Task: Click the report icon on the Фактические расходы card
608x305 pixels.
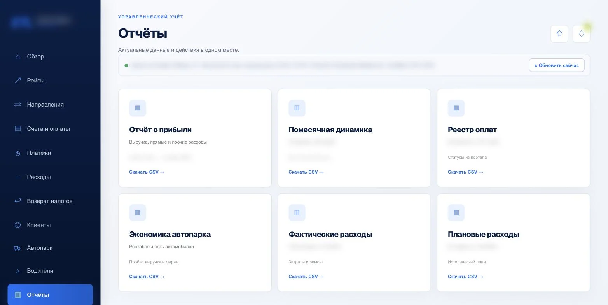Action: [297, 213]
